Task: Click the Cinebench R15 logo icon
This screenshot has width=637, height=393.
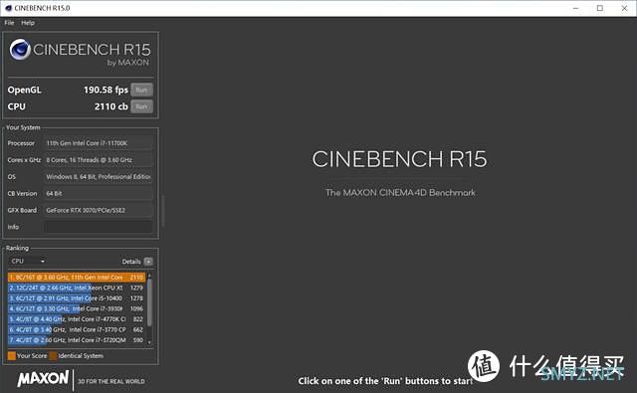Action: click(x=20, y=50)
